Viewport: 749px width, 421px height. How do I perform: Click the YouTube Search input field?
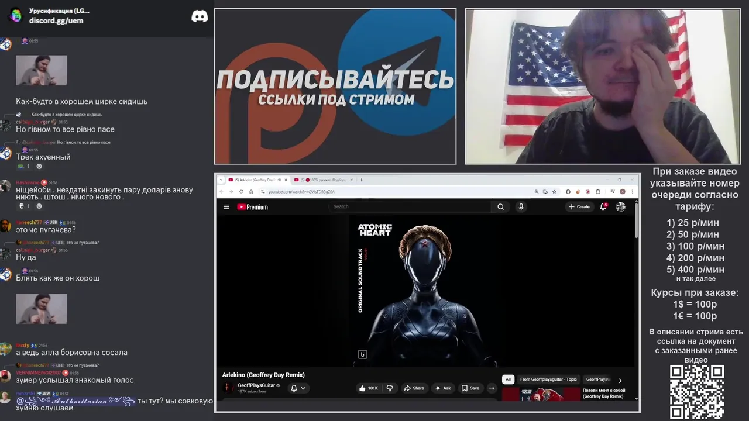(x=410, y=206)
